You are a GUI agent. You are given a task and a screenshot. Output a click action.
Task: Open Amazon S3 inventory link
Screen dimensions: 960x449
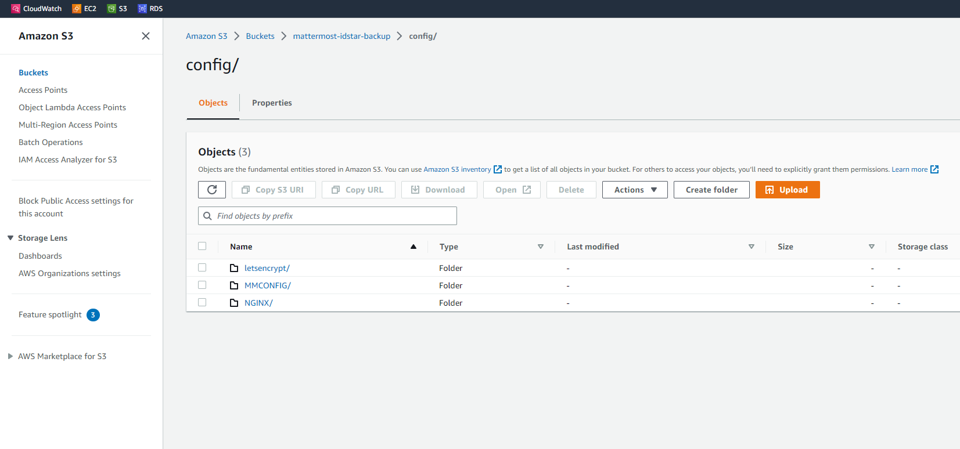coord(457,169)
